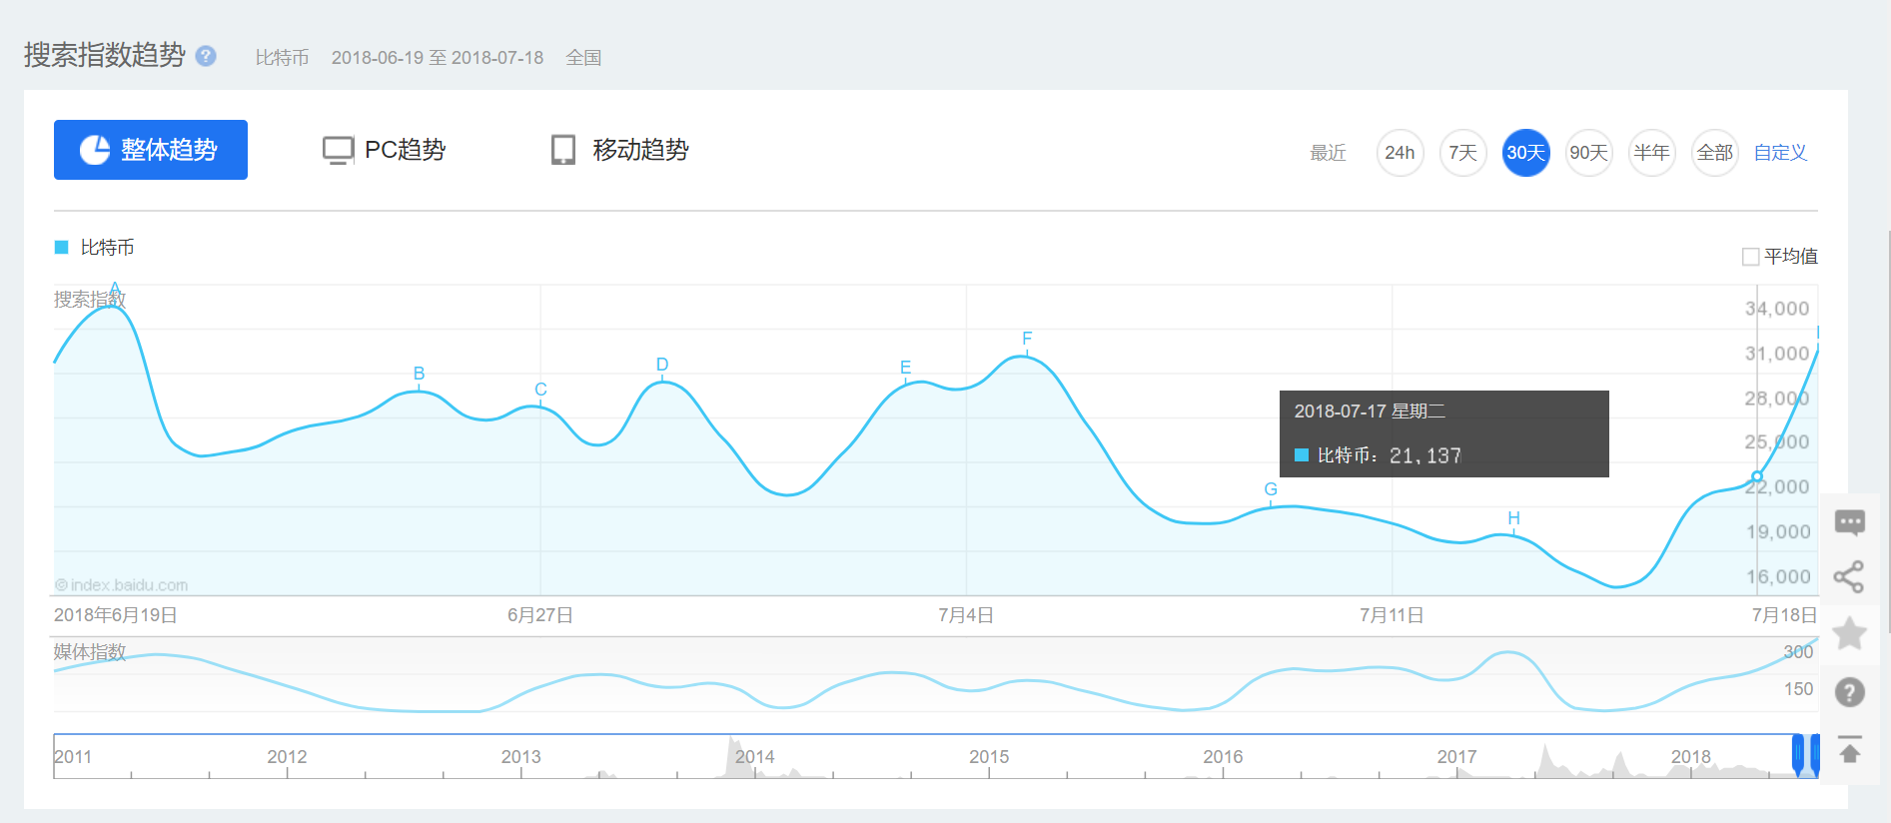Select the 24h time range
Screen dimensions: 1891x823
coord(1400,153)
